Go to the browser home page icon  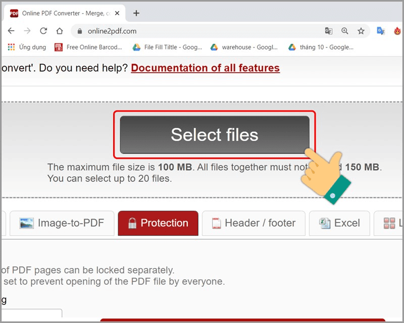(60, 31)
